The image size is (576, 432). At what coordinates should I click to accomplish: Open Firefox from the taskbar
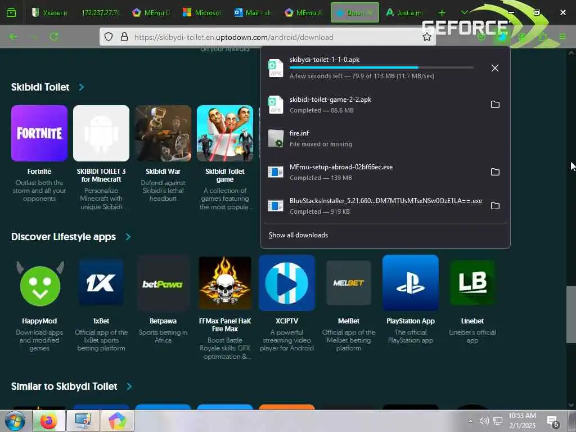tap(49, 421)
